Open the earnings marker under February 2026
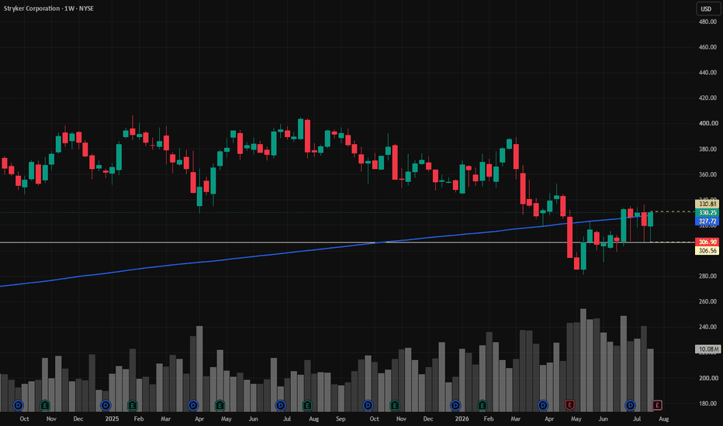The image size is (723, 426). [482, 405]
